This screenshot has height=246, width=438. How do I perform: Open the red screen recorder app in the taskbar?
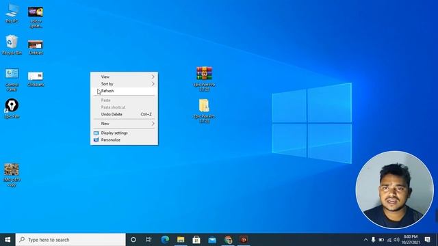click(x=244, y=240)
